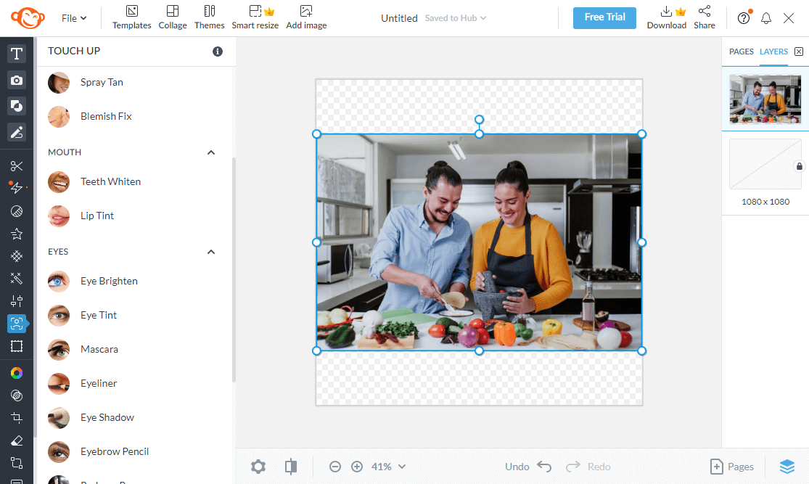The image size is (809, 484).
Task: Zoom in with the plus control
Action: (356, 467)
